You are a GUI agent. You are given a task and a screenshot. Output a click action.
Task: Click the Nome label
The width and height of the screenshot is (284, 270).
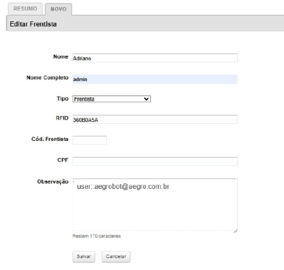click(x=61, y=57)
